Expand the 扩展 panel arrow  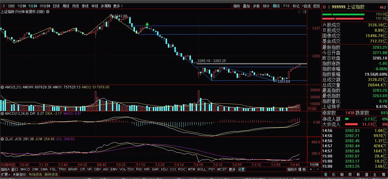(x=6, y=174)
